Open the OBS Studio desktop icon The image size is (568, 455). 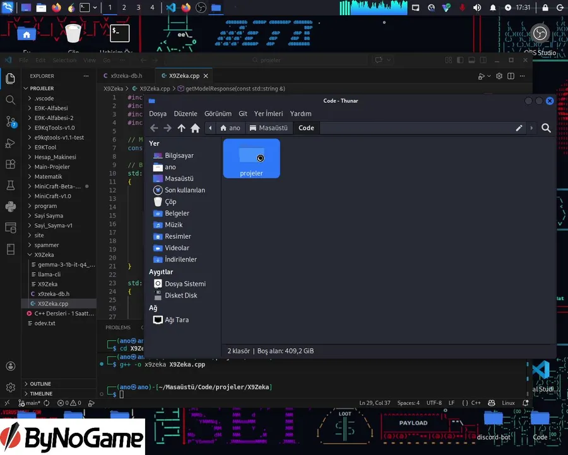tap(540, 39)
